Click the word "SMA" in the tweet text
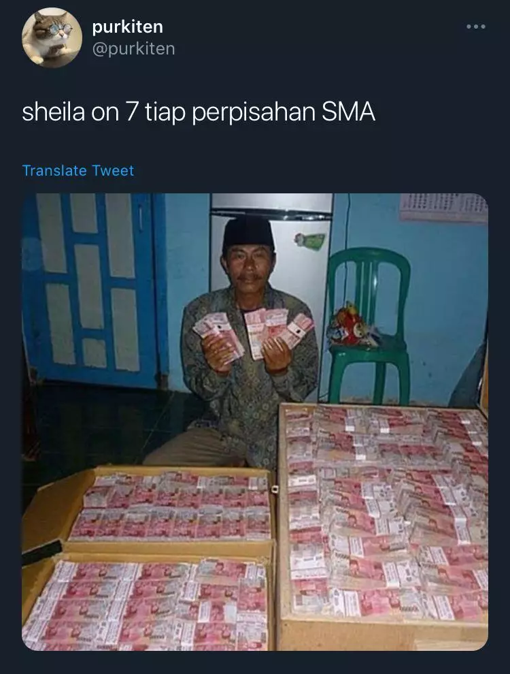This screenshot has height=674, width=510. (x=348, y=112)
